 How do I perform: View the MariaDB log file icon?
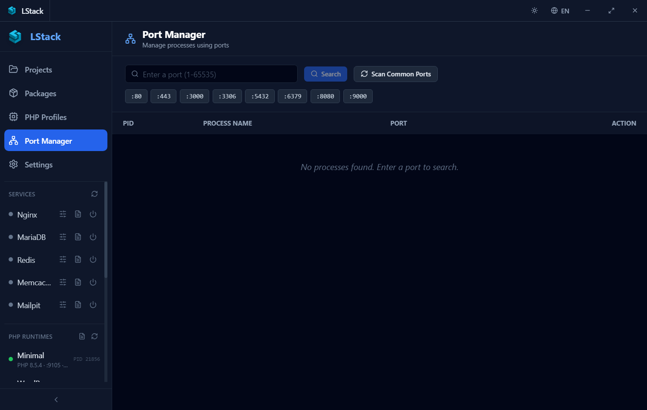tap(78, 237)
